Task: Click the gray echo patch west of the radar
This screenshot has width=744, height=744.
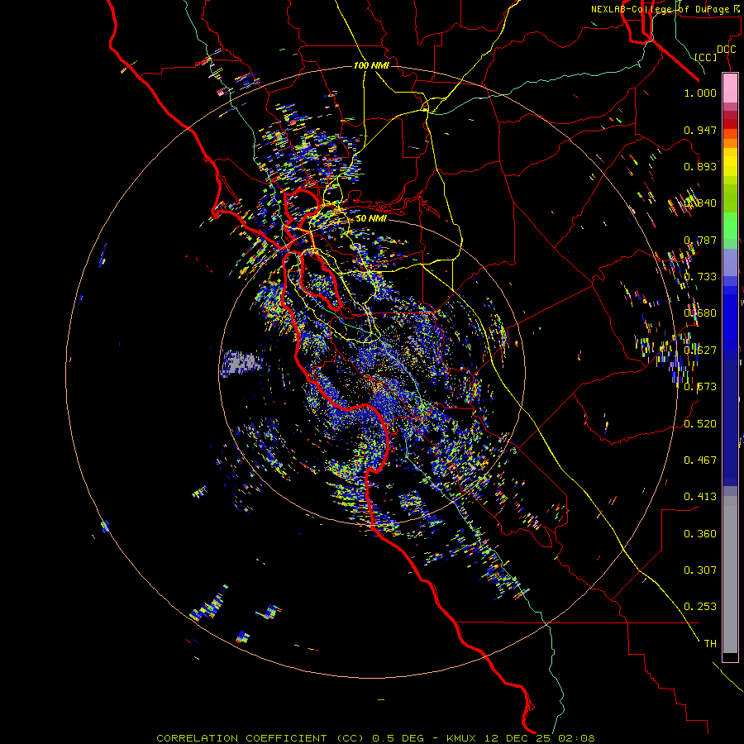Action: 241,363
